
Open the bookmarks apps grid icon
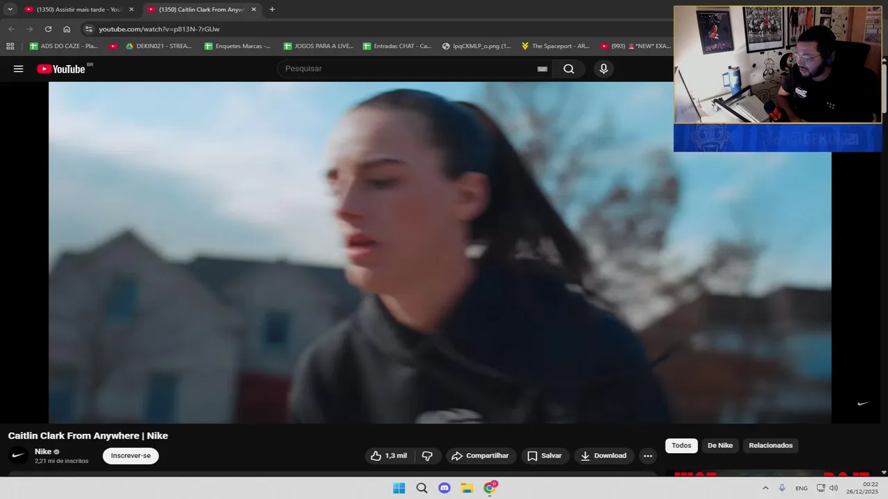point(10,46)
